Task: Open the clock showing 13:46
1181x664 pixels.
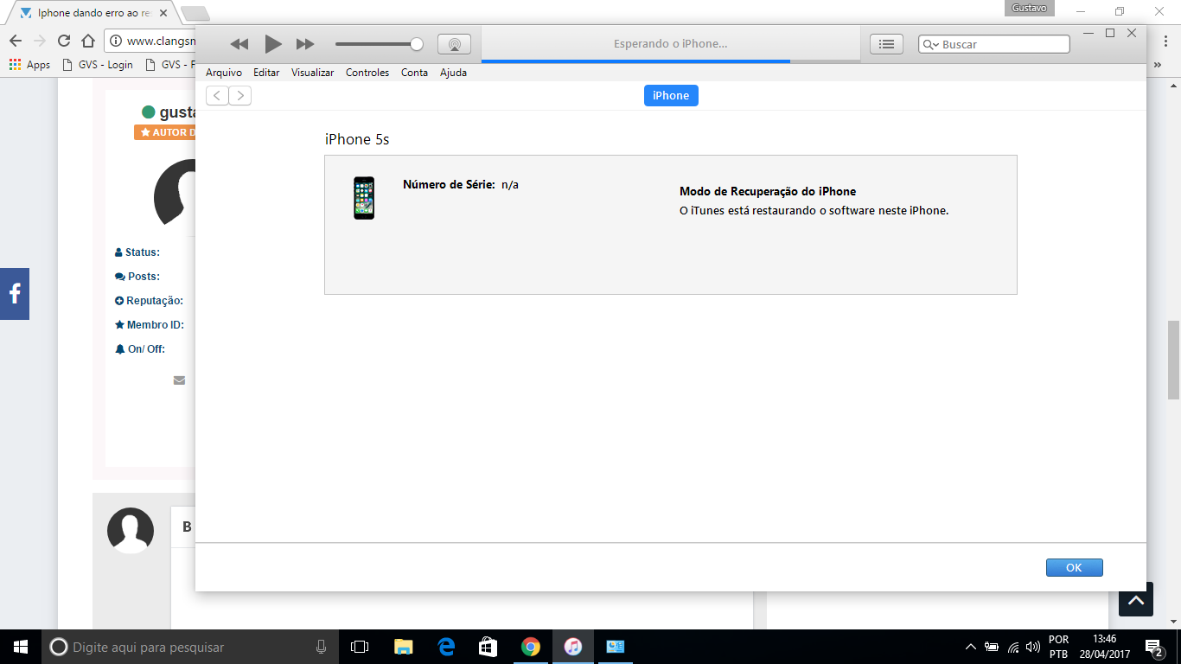Action: click(1104, 647)
